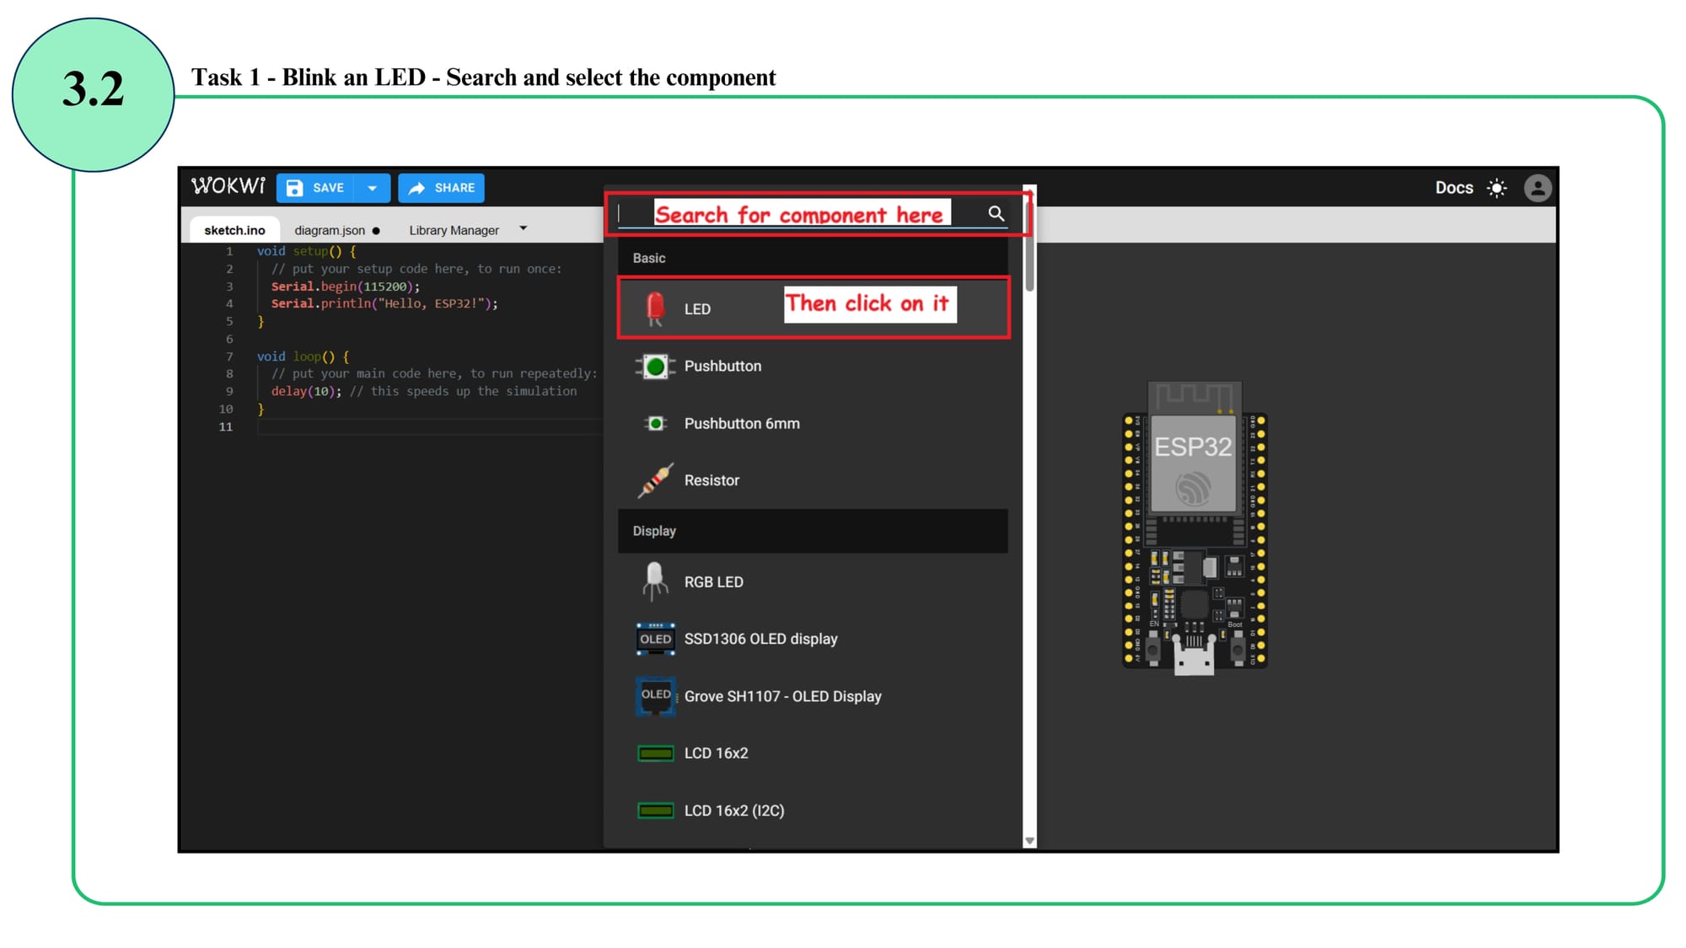Open the user account avatar
The image size is (1686, 948).
click(x=1537, y=188)
